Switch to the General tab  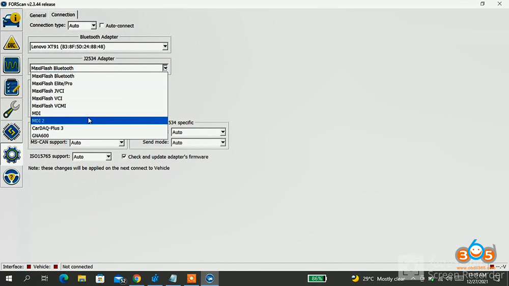pyautogui.click(x=38, y=15)
